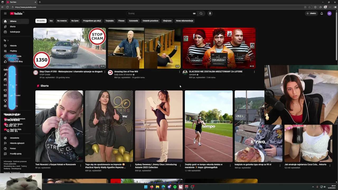The width and height of the screenshot is (338, 190).
Task: Open the Prawa autorskie footer link
Action: [x=10, y=164]
